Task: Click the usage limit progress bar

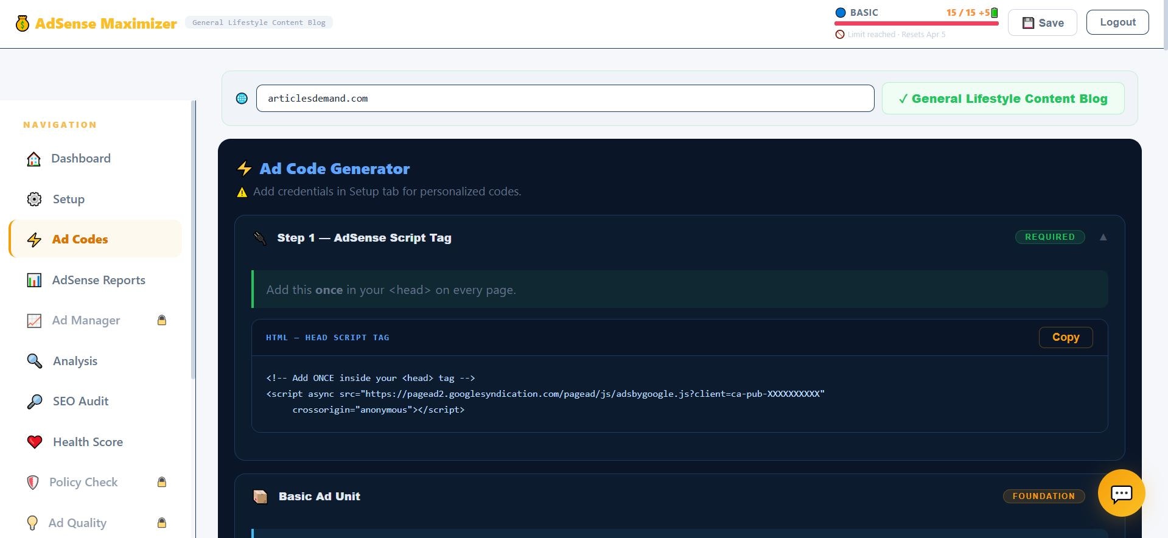Action: point(916,24)
